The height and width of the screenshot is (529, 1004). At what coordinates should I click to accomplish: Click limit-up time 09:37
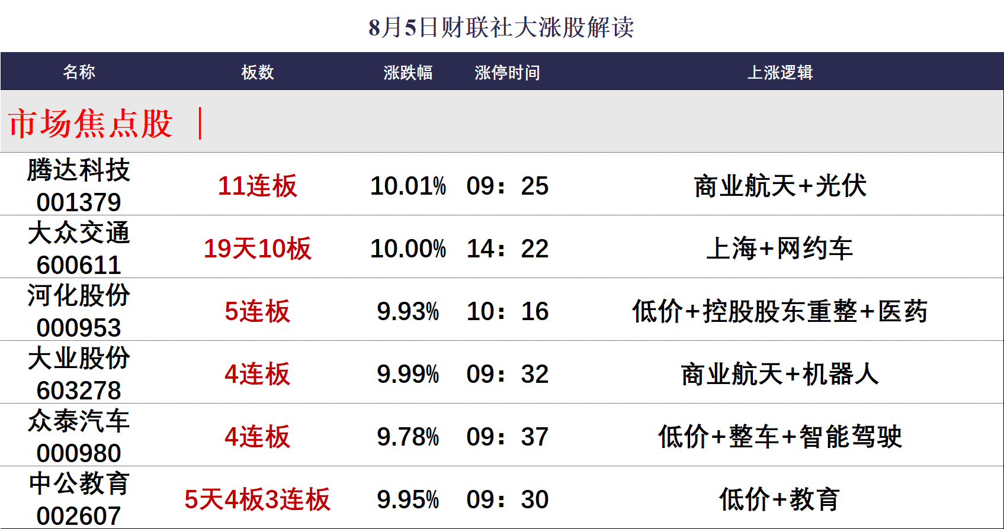tap(508, 437)
